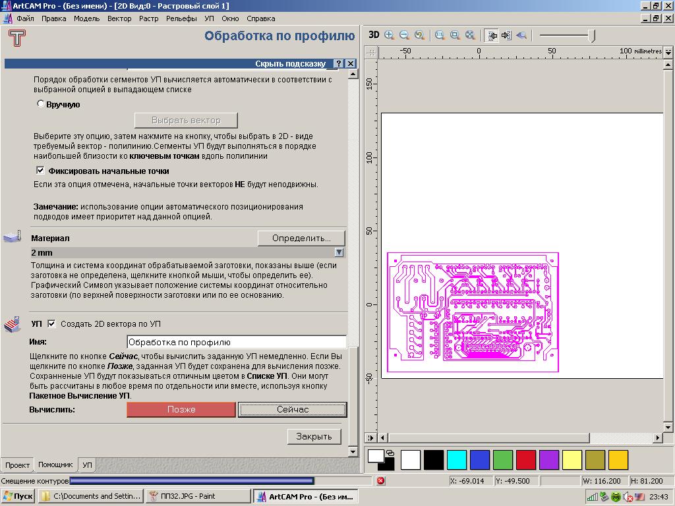Click the bitmap/vector visibility toggle icon
Screen dimensions: 675x506
point(491,35)
